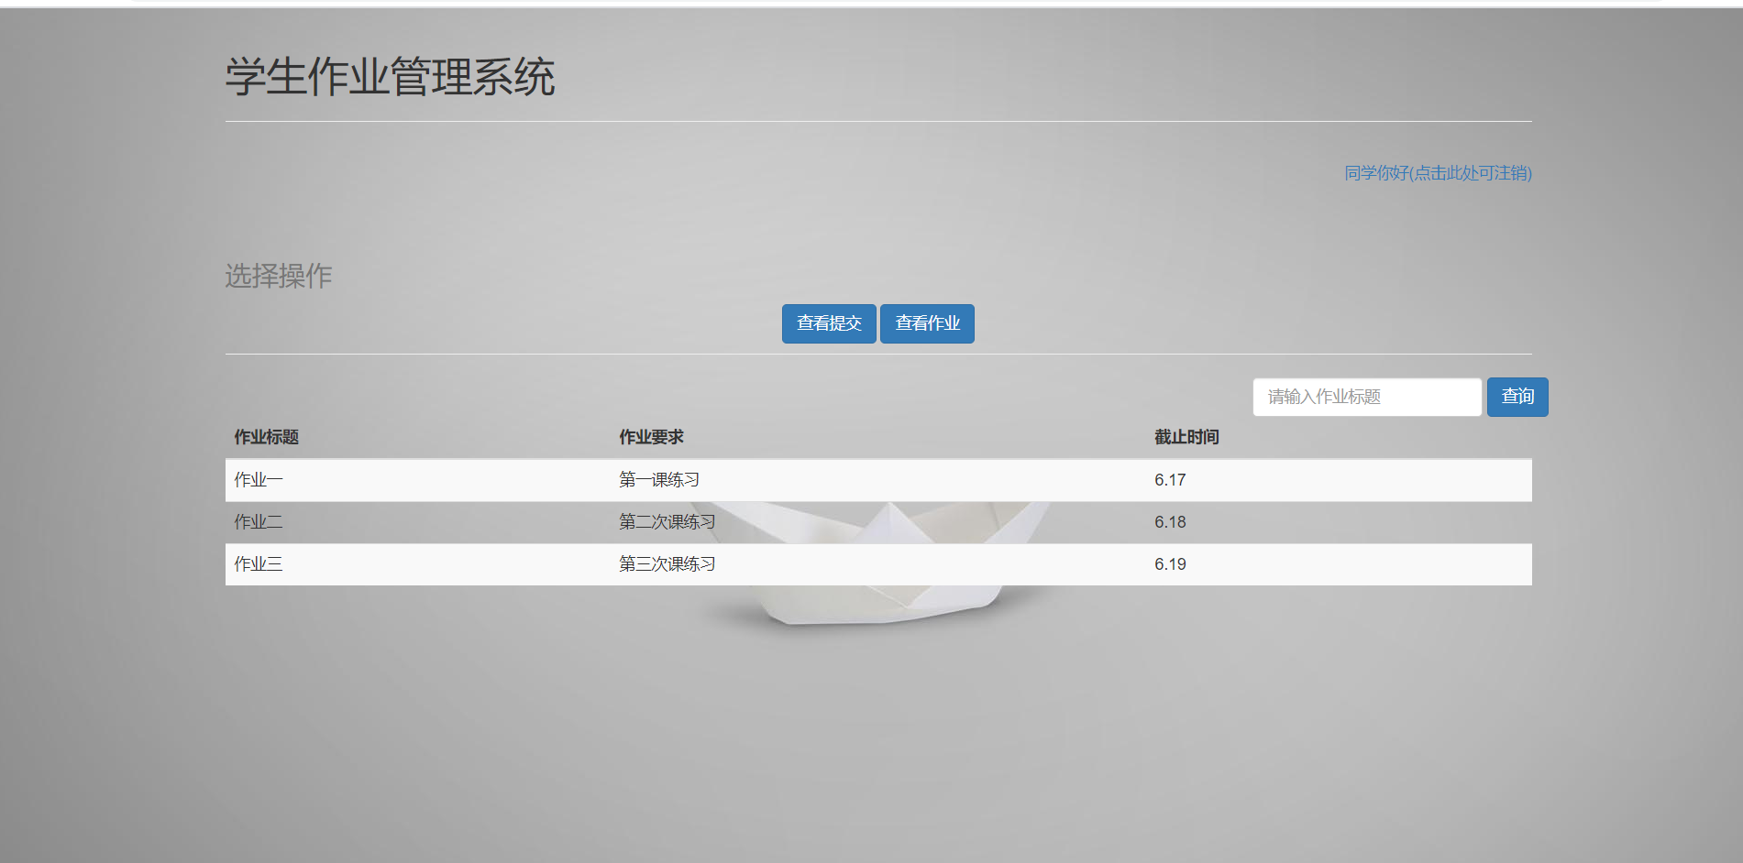Open homework requirement 第二次课练习

pos(667,521)
